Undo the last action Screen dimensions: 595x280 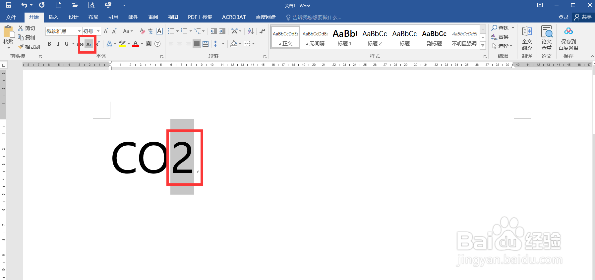[24, 5]
